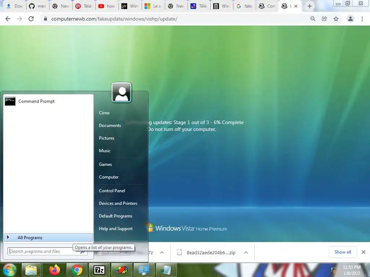Open Default Programs
Viewport: 370px width, 277px height.
(x=115, y=216)
